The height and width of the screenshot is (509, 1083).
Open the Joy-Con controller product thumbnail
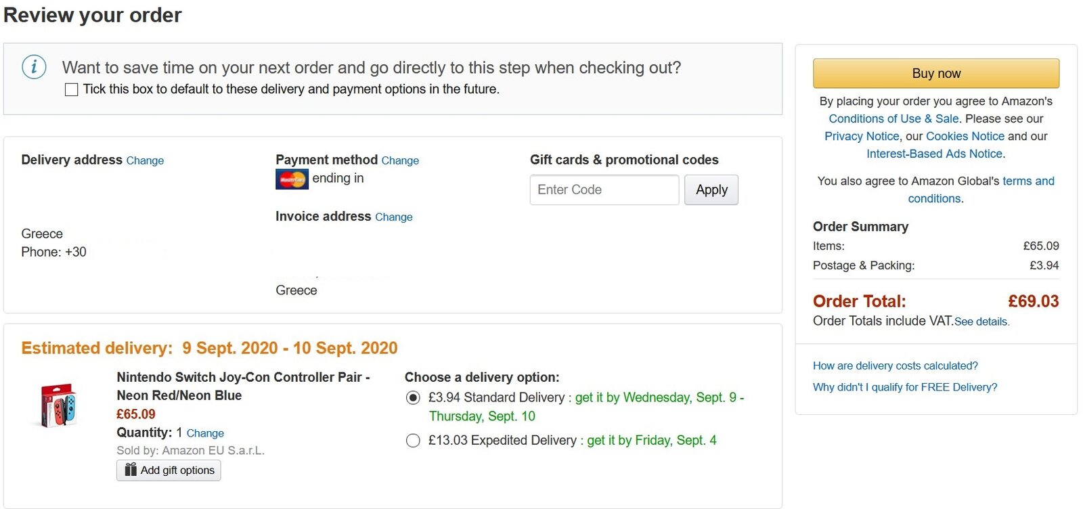coord(59,406)
